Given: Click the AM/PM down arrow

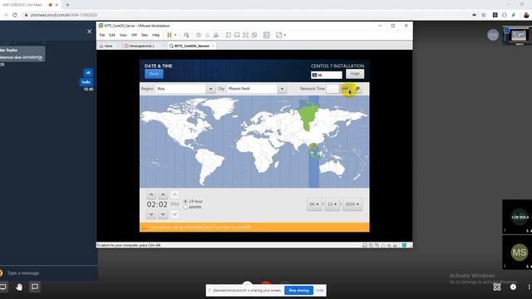Looking at the screenshot, I should tap(175, 214).
